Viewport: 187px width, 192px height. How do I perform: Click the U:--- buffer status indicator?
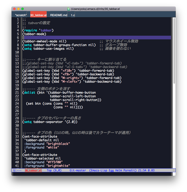pyautogui.click(x=17, y=170)
